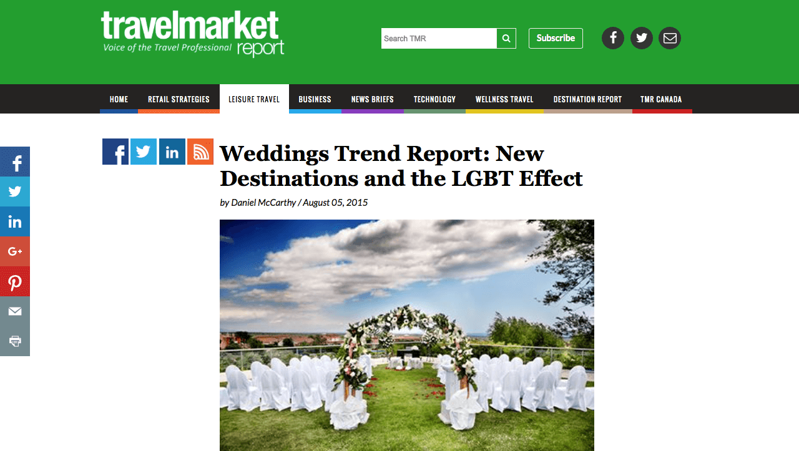The width and height of the screenshot is (799, 451).
Task: Click LinkedIn icon beside article headline
Action: tap(172, 152)
